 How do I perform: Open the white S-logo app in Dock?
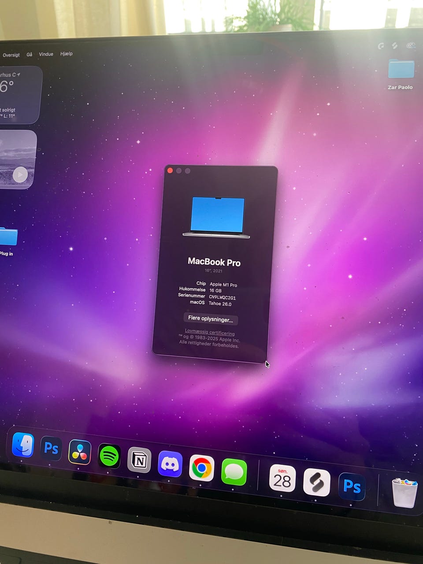pos(316,482)
